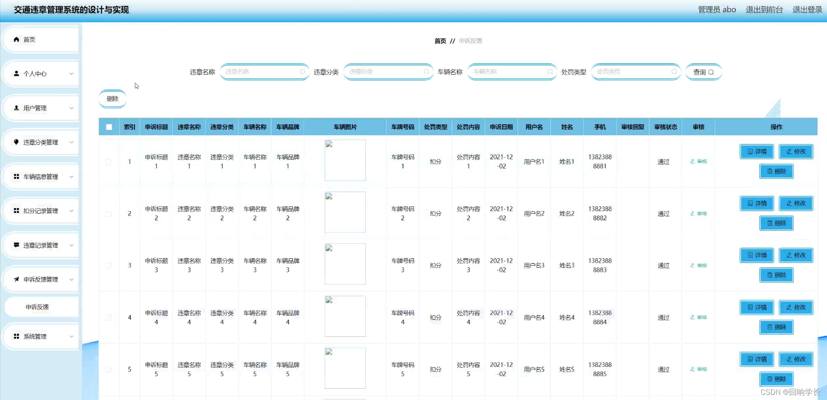Screen dimensions: 827x400
Task: Select the 个人中心 person icon
Action: click(16, 73)
